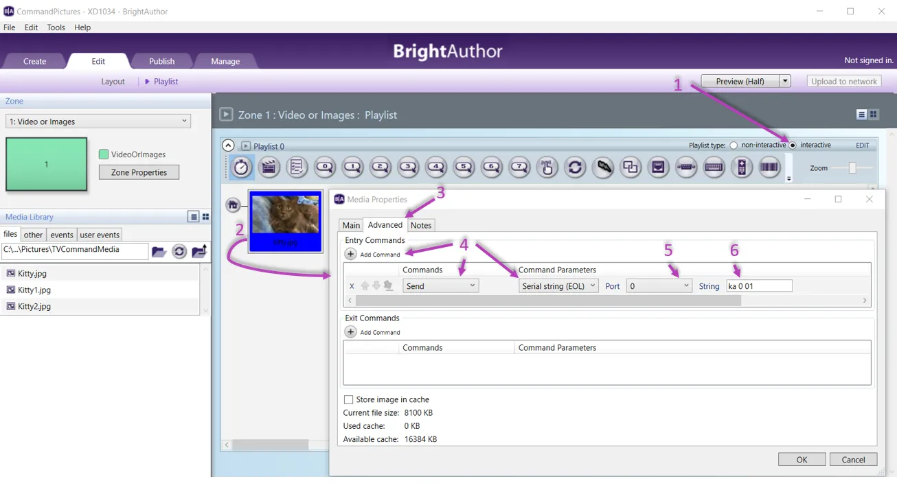Click the home state icon beside thumbnail
The height and width of the screenshot is (492, 897).
click(233, 204)
